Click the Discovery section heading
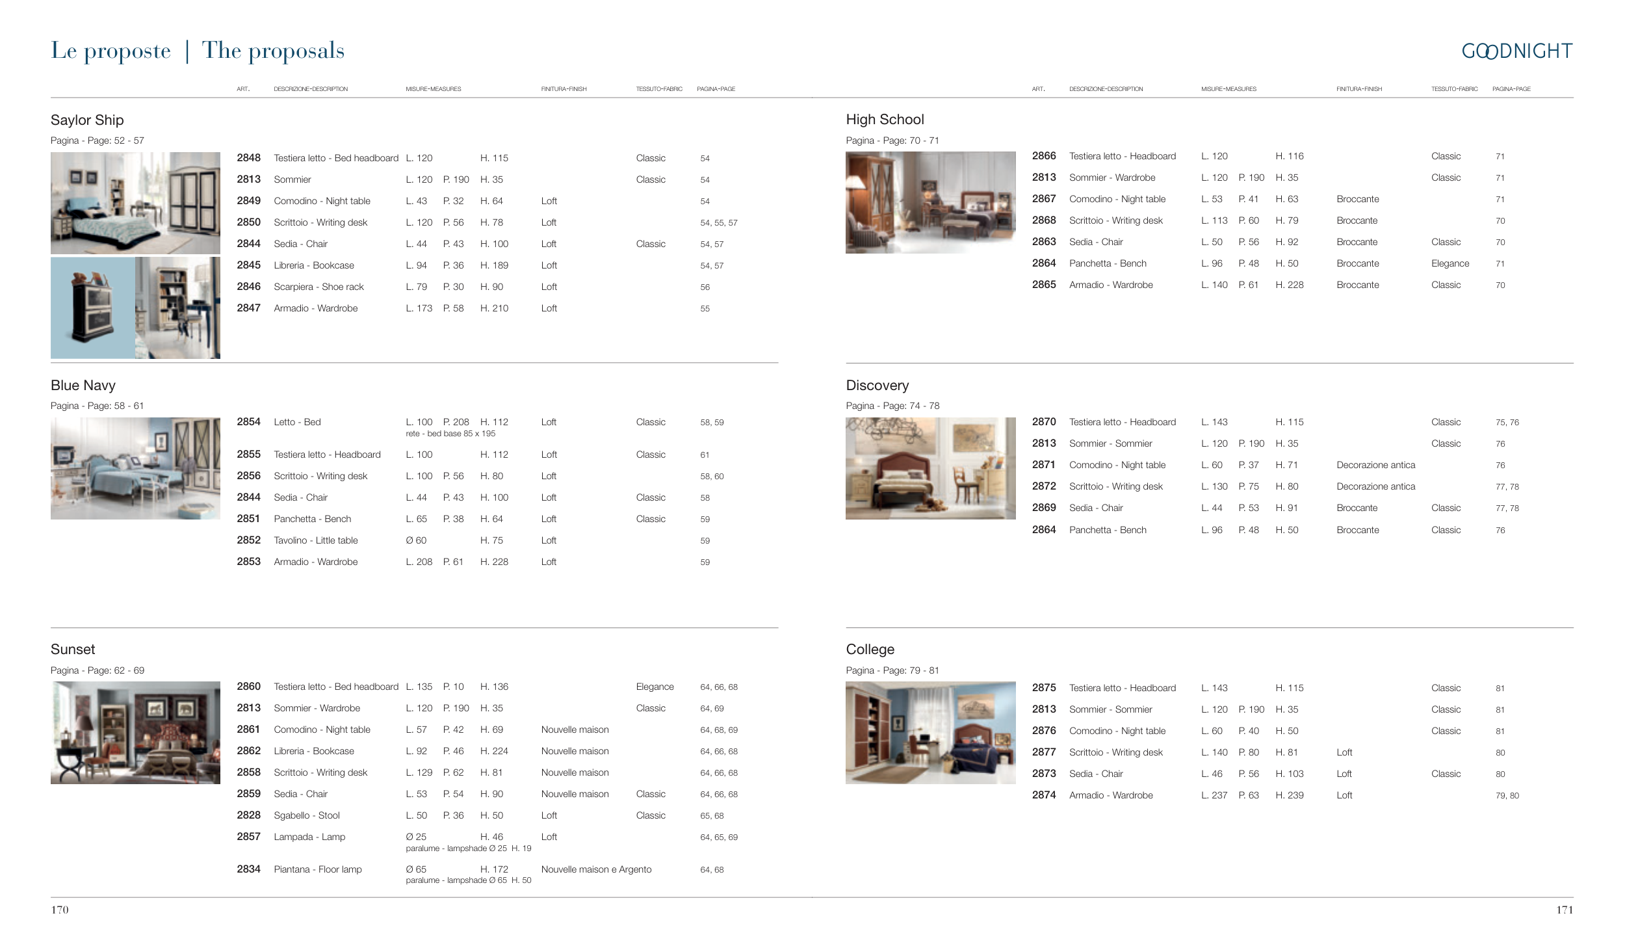This screenshot has height=948, width=1625. 877,386
